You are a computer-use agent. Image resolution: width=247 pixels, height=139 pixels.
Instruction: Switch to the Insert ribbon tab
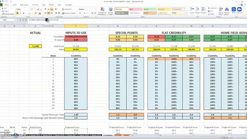pyautogui.click(x=14, y=5)
